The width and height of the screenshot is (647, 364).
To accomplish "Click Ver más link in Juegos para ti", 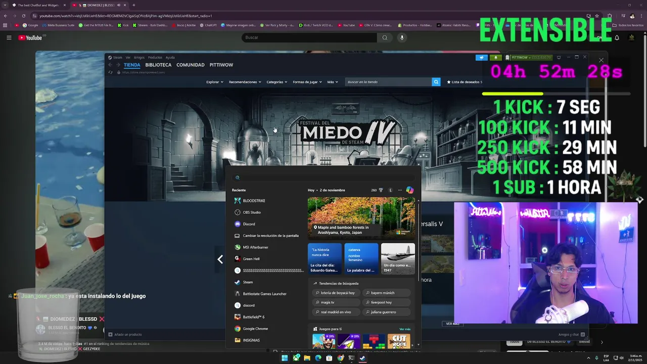I will point(405,329).
